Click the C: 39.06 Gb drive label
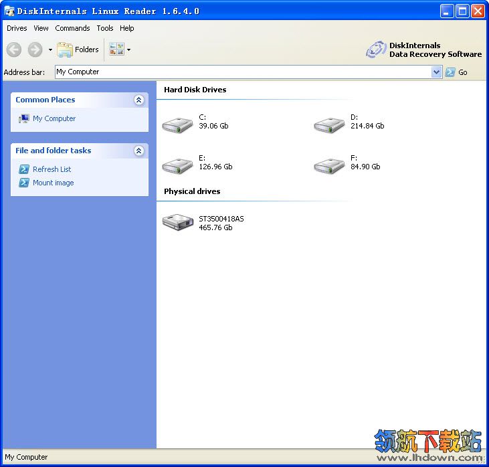This screenshot has height=467, width=489. pos(213,122)
